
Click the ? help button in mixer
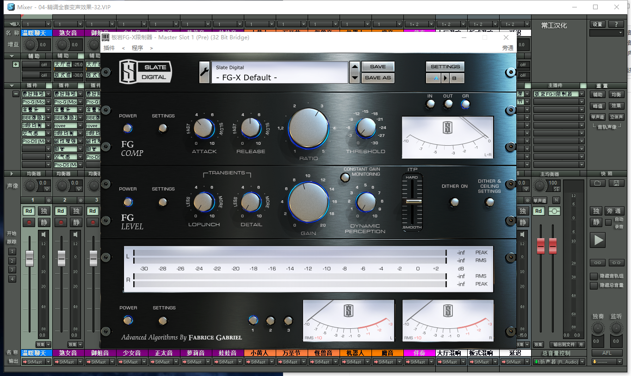(x=616, y=25)
